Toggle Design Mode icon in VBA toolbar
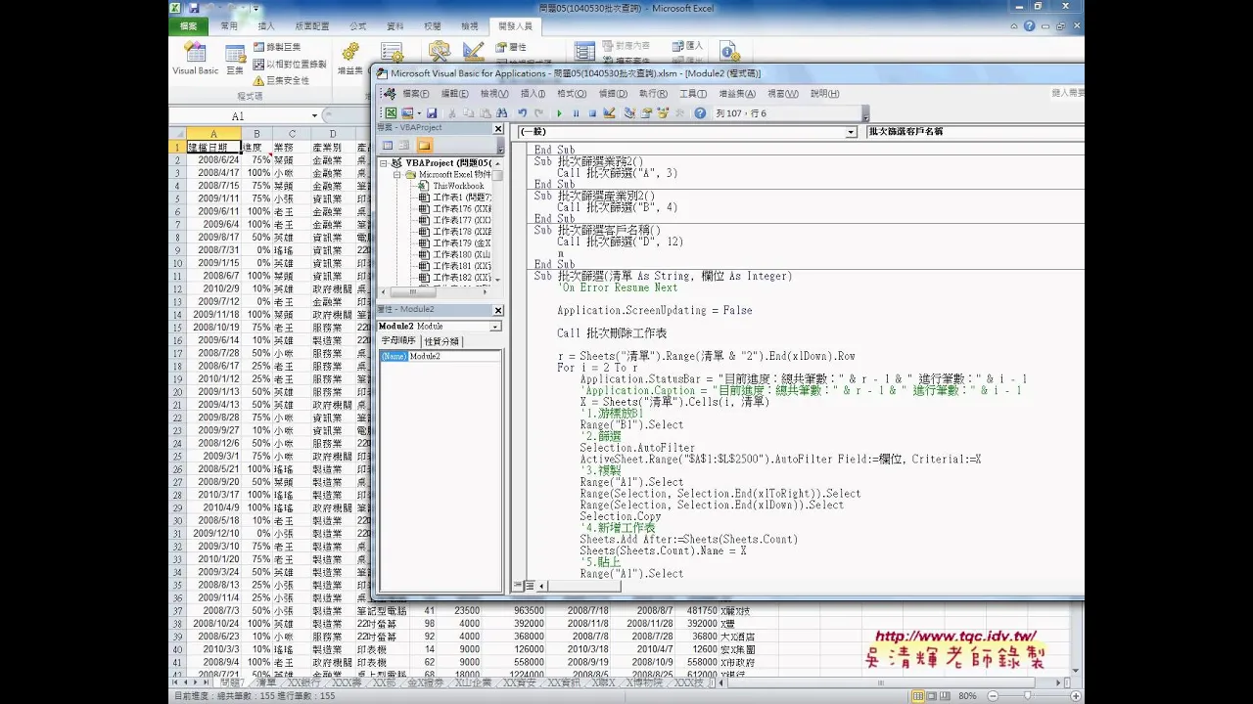This screenshot has width=1253, height=704. click(x=610, y=113)
